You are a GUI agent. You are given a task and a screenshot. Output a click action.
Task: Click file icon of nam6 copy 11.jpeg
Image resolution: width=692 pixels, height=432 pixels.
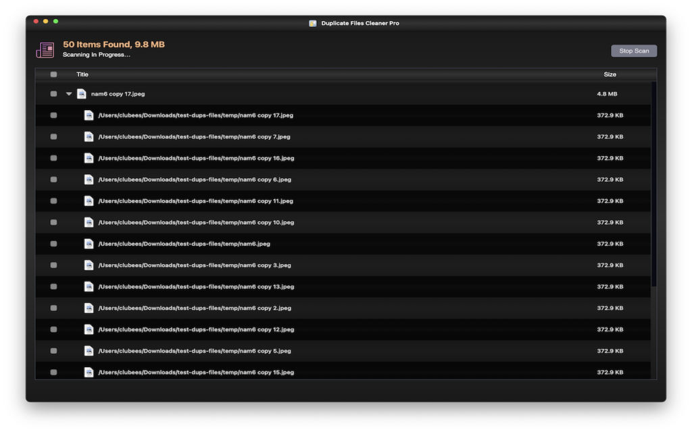89,201
